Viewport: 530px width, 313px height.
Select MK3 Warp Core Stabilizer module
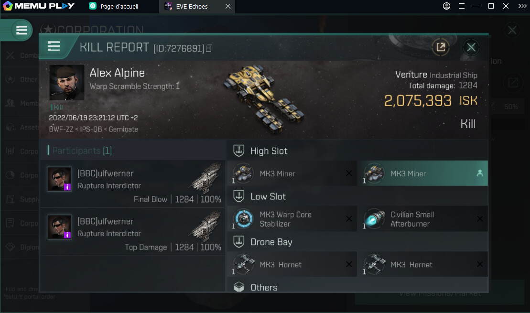(292, 219)
